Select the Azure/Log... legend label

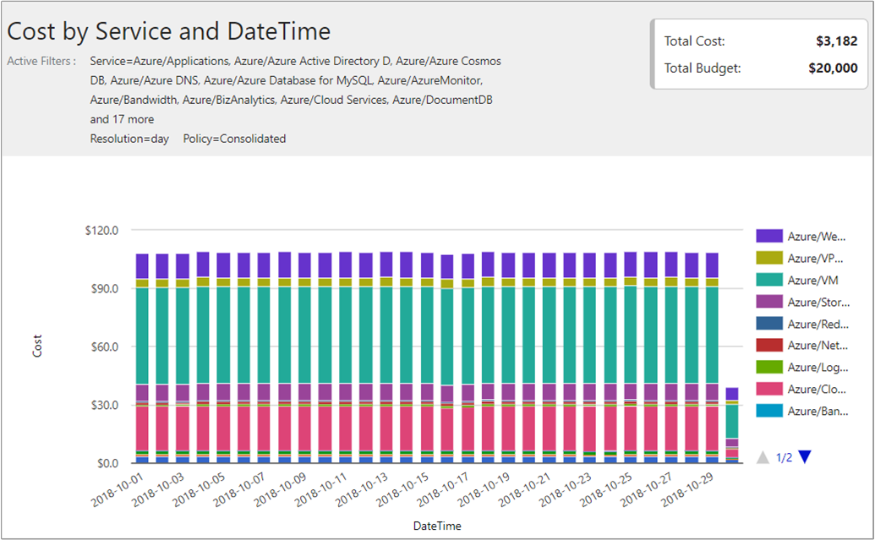pos(818,367)
